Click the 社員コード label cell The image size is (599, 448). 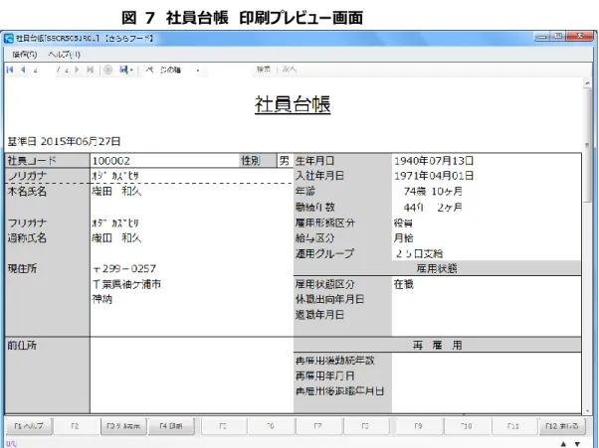pos(48,161)
